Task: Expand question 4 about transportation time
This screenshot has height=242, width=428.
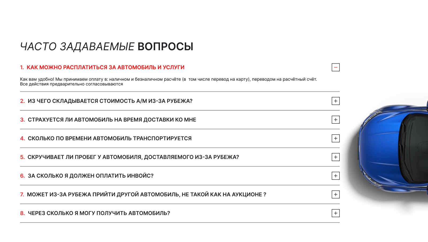Action: [x=336, y=138]
